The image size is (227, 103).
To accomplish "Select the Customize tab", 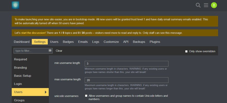I will click(x=111, y=42).
